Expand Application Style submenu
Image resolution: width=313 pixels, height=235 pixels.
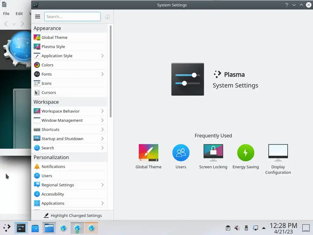102,56
